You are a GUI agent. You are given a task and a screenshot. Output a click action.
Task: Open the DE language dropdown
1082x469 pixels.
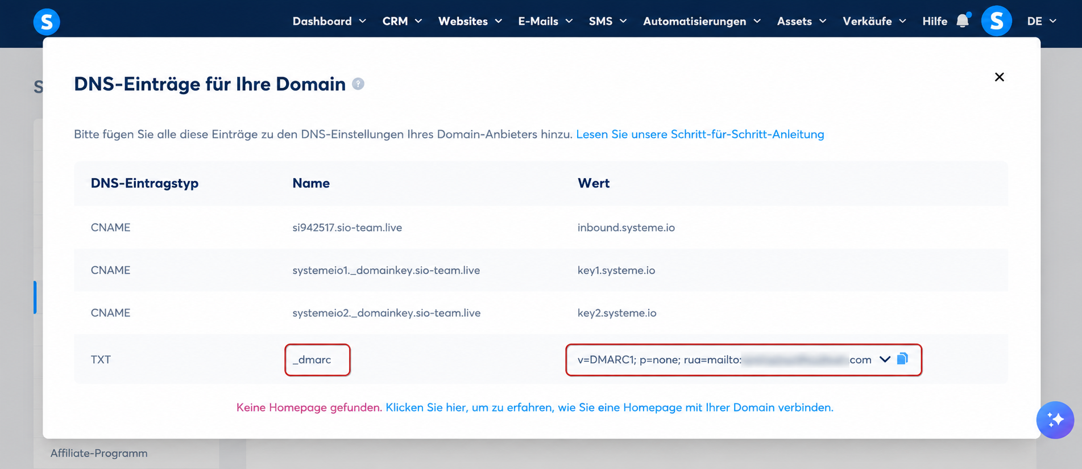tap(1042, 21)
